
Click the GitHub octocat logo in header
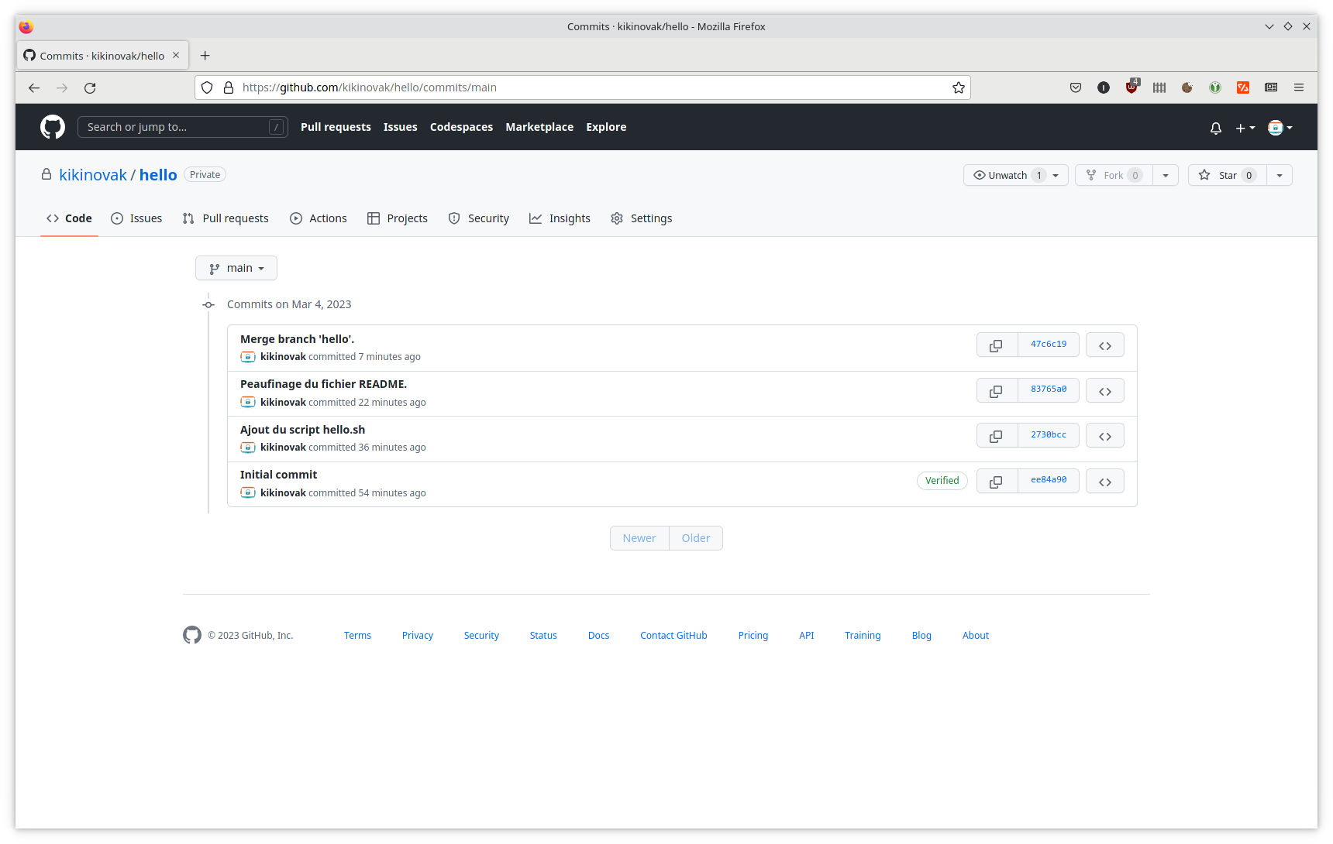(53, 127)
